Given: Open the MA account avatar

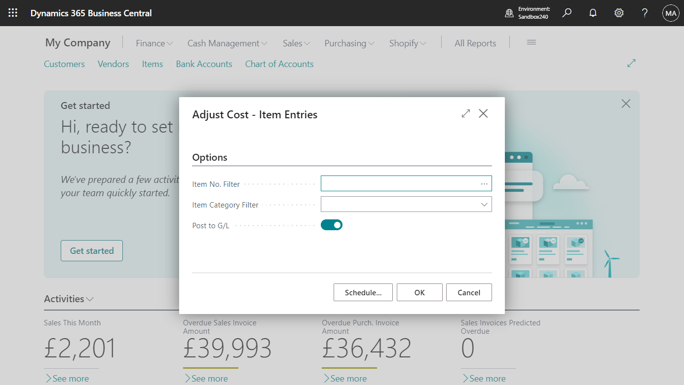Looking at the screenshot, I should click(x=671, y=13).
